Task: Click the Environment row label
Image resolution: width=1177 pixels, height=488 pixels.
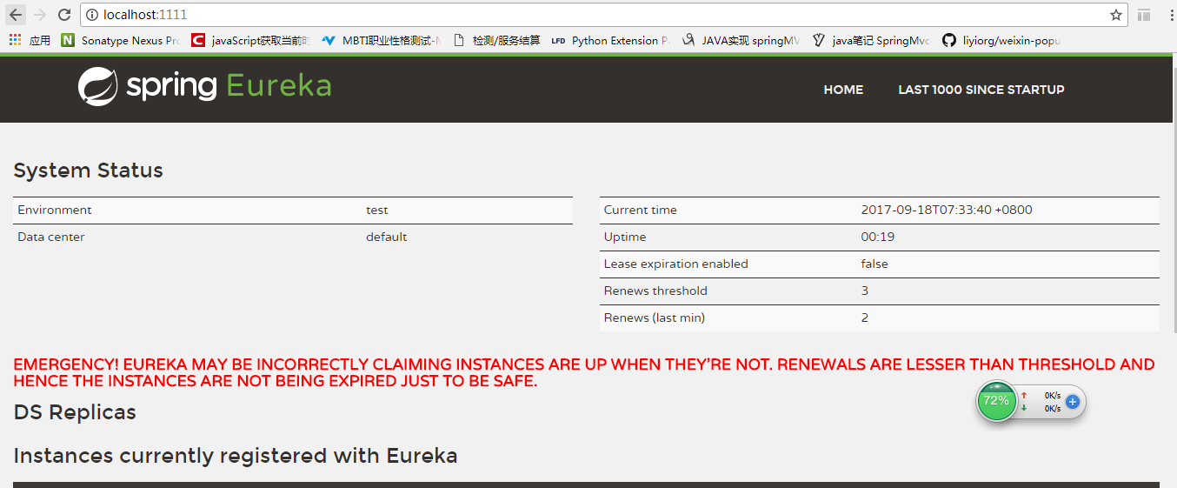Action: [55, 211]
